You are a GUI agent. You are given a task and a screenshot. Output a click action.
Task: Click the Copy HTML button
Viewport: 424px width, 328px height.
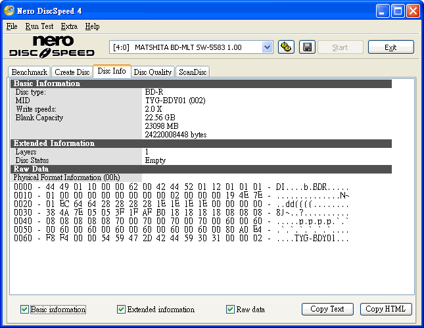click(386, 309)
